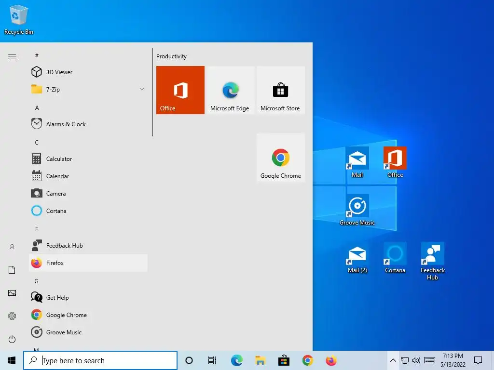This screenshot has height=370, width=494.
Task: Focus the 'Type here to search' box
Action: click(100, 360)
